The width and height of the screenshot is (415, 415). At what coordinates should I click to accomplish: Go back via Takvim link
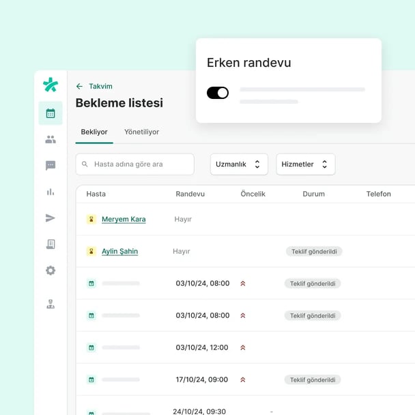(100, 86)
